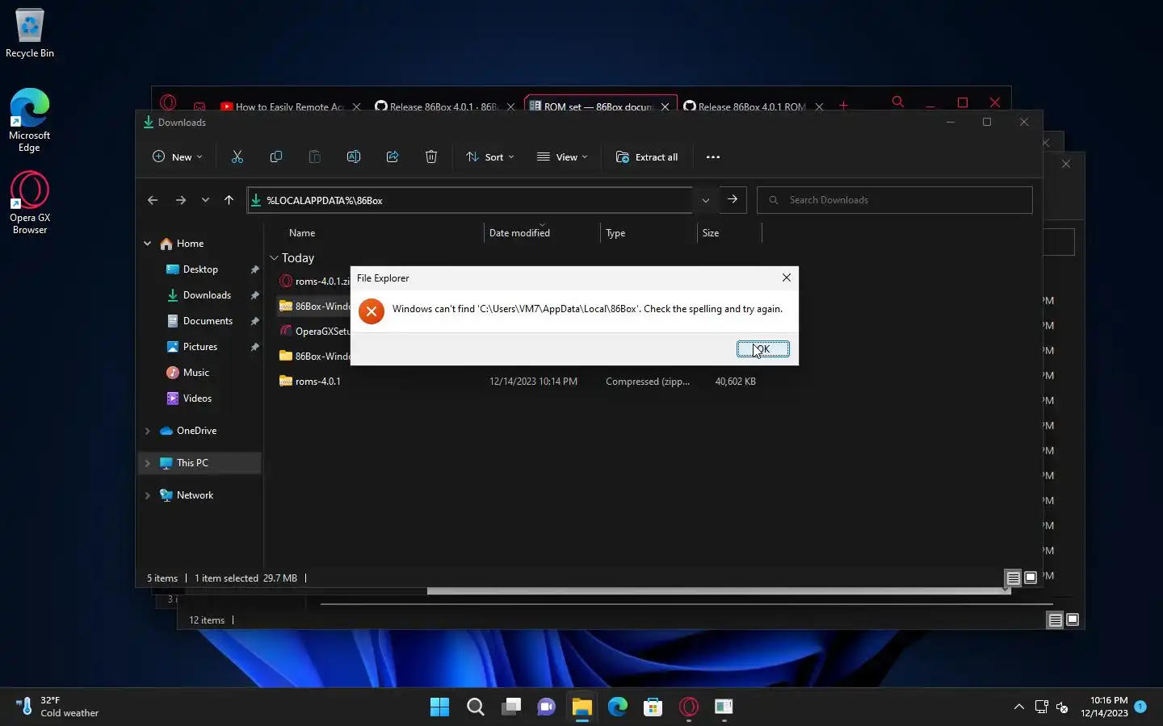Open Recycle Bin on desktop
Viewport: 1163px width, 726px height.
pos(30,33)
